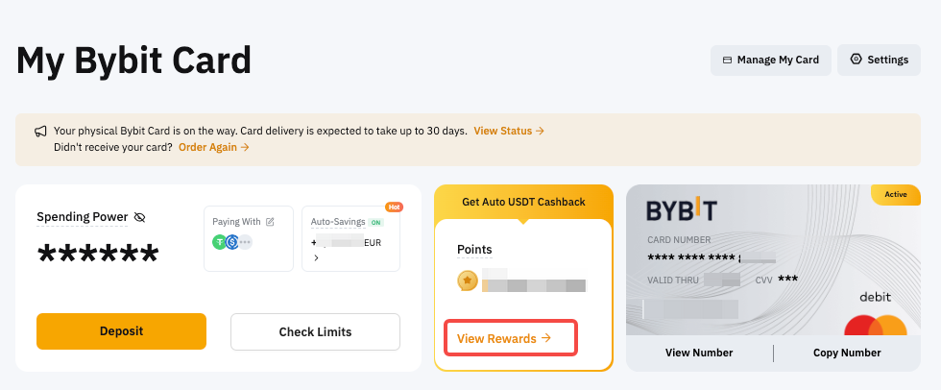
Task: Click the Mastercard logo on the card
Action: [x=876, y=327]
